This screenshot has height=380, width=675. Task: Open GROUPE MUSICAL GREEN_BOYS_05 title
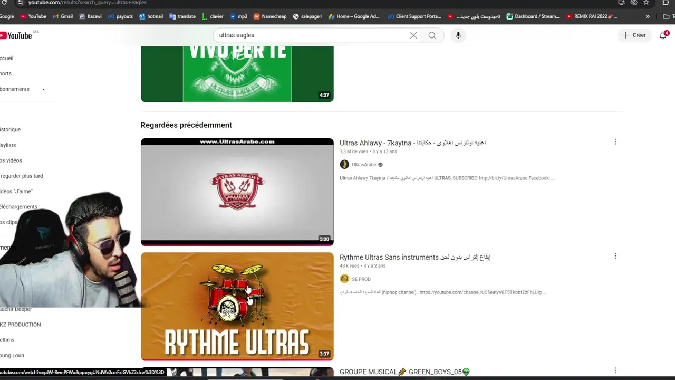pyautogui.click(x=404, y=372)
